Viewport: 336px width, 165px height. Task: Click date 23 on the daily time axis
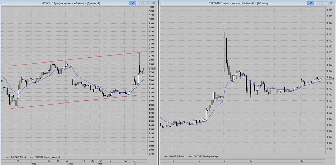[x=126, y=161]
